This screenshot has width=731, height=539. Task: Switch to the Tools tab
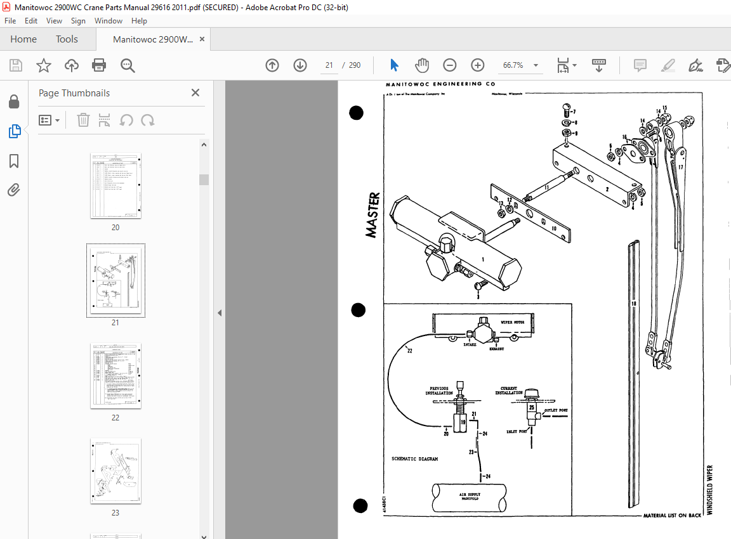[x=67, y=39]
